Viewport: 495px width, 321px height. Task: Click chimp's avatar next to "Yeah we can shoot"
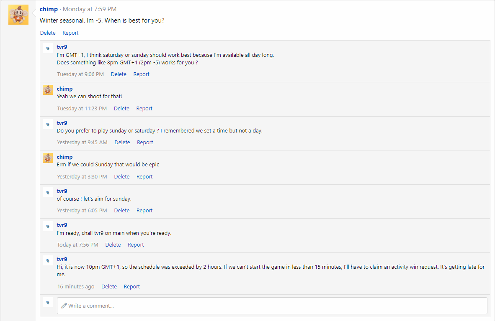click(x=48, y=90)
